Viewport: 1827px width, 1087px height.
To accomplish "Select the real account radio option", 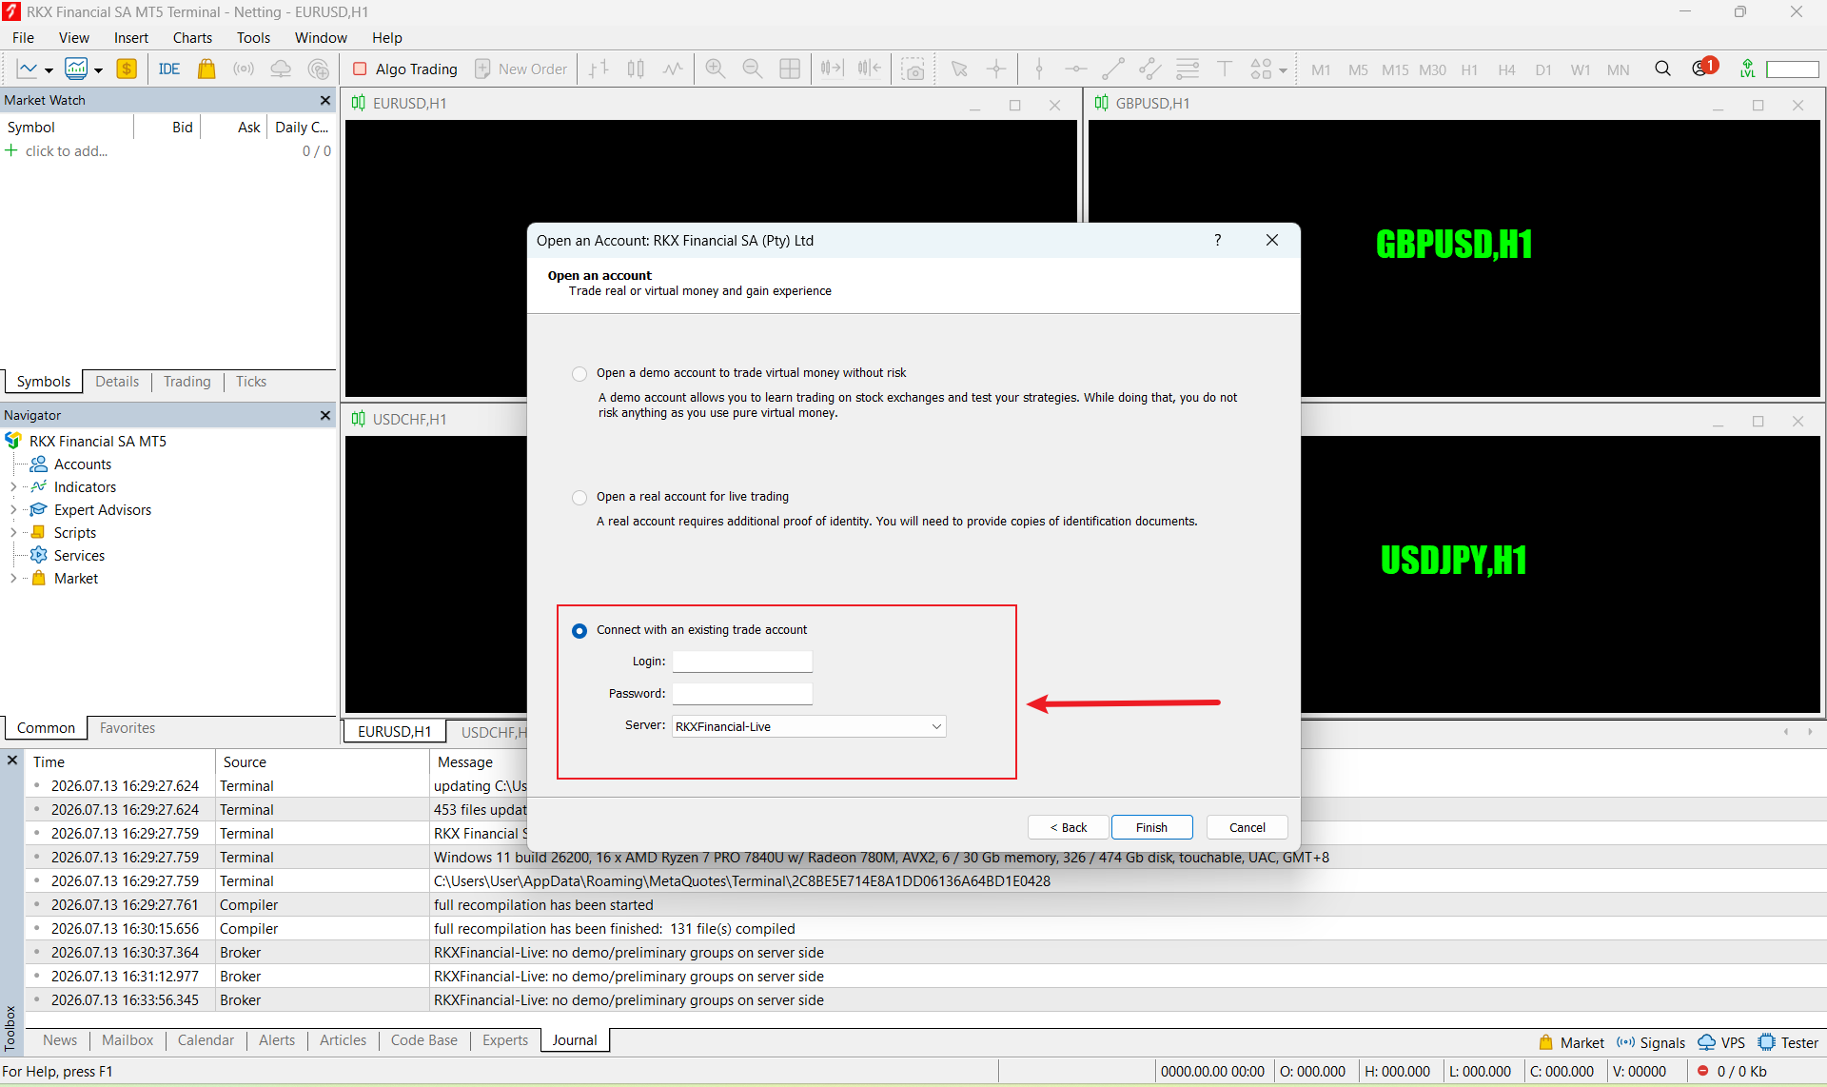I will pos(580,497).
